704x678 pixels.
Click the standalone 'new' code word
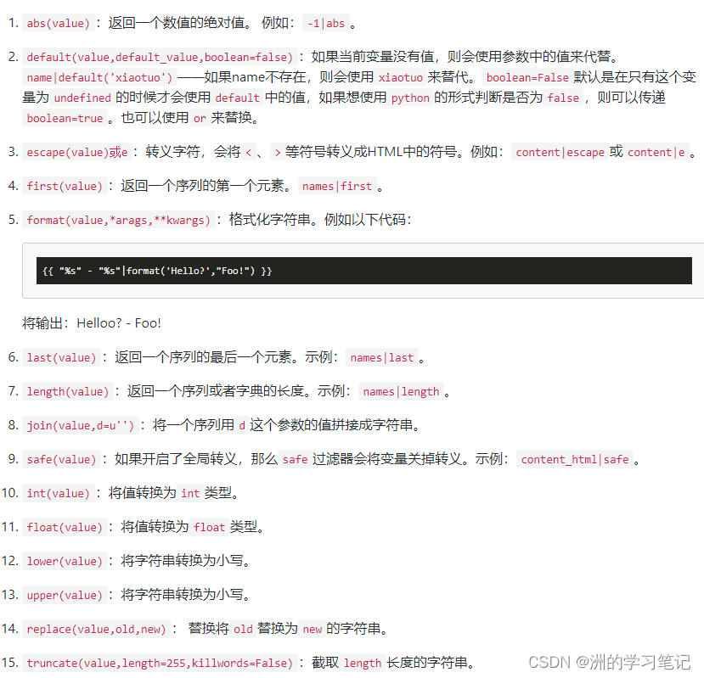pyautogui.click(x=312, y=629)
